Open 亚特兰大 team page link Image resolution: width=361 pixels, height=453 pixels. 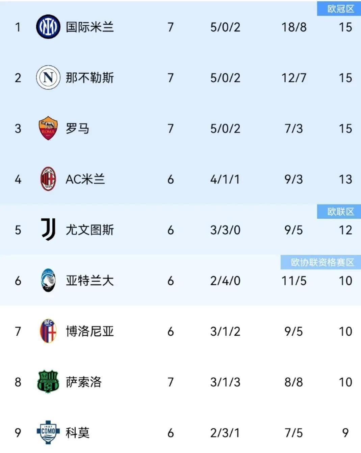coord(89,281)
